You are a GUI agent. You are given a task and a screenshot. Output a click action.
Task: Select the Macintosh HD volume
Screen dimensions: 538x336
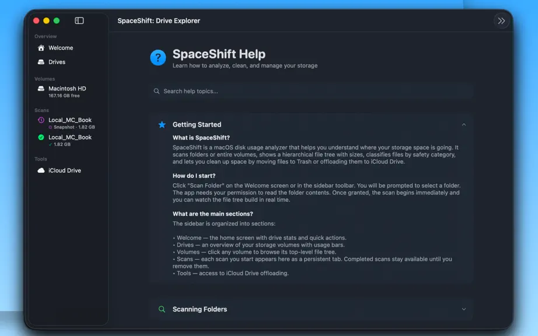coord(68,92)
